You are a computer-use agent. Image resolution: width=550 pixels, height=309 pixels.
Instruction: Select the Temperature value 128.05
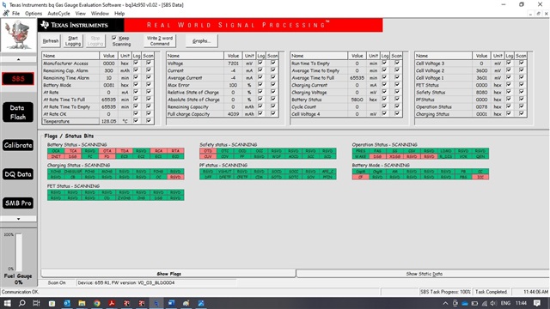click(x=109, y=121)
